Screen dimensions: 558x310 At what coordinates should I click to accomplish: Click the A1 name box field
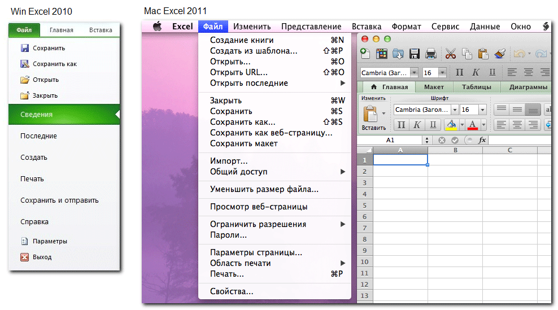390,140
